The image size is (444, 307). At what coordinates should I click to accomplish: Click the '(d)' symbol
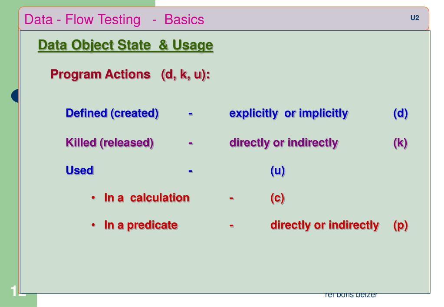tap(400, 114)
